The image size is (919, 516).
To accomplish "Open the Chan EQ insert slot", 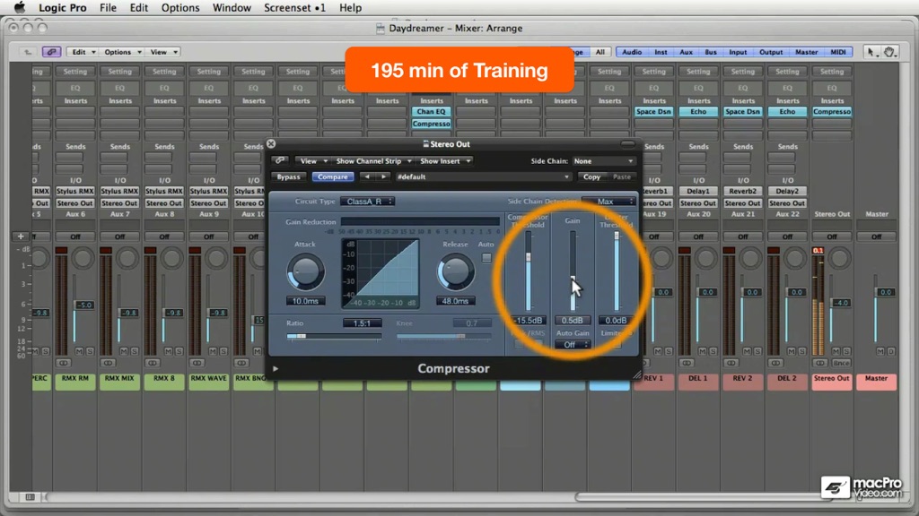I will coord(432,112).
